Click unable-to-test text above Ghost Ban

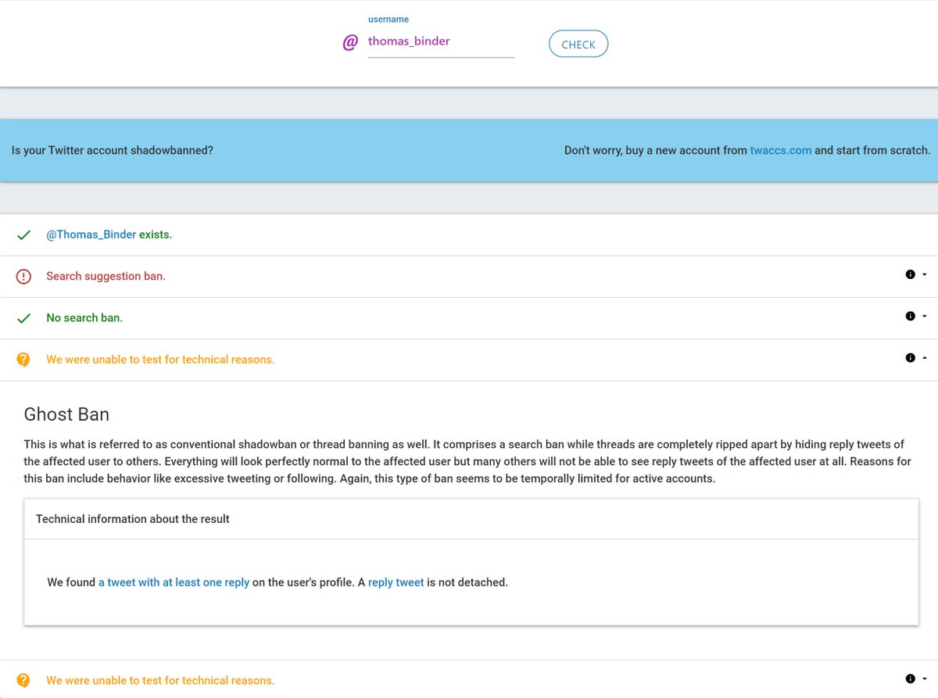pos(160,360)
